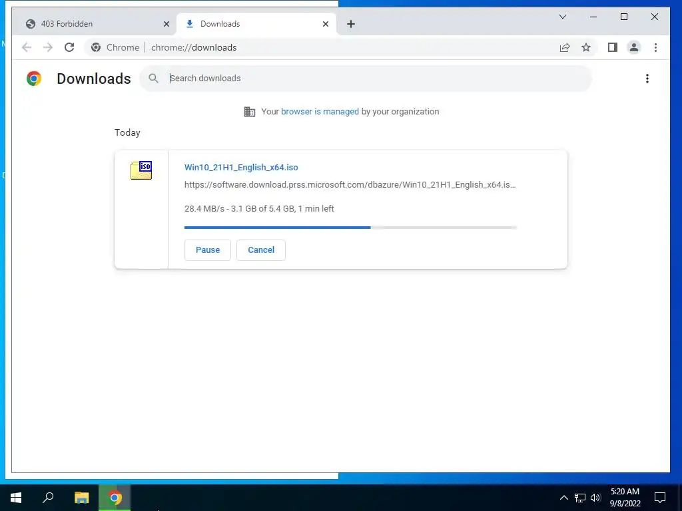Close the 403 Forbidden tab
This screenshot has height=511, width=682.
(166, 24)
